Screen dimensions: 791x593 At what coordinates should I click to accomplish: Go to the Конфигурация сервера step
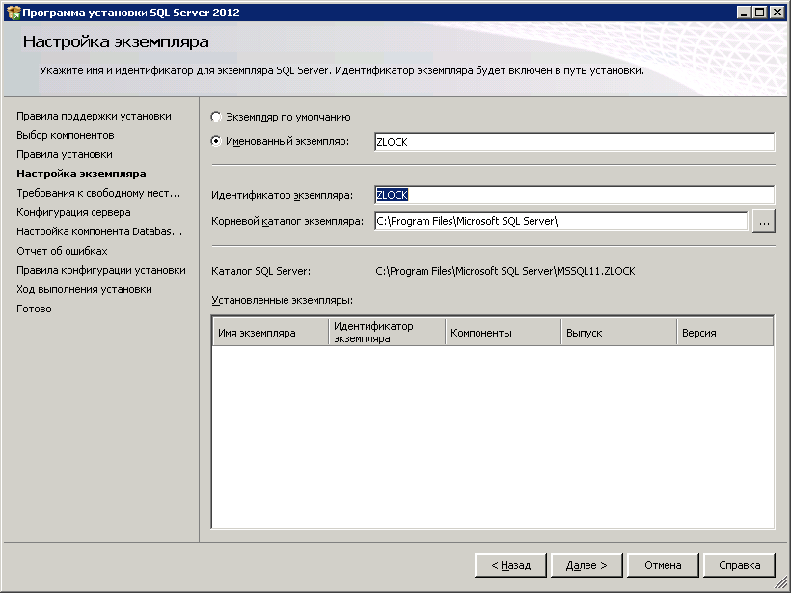[x=73, y=212]
